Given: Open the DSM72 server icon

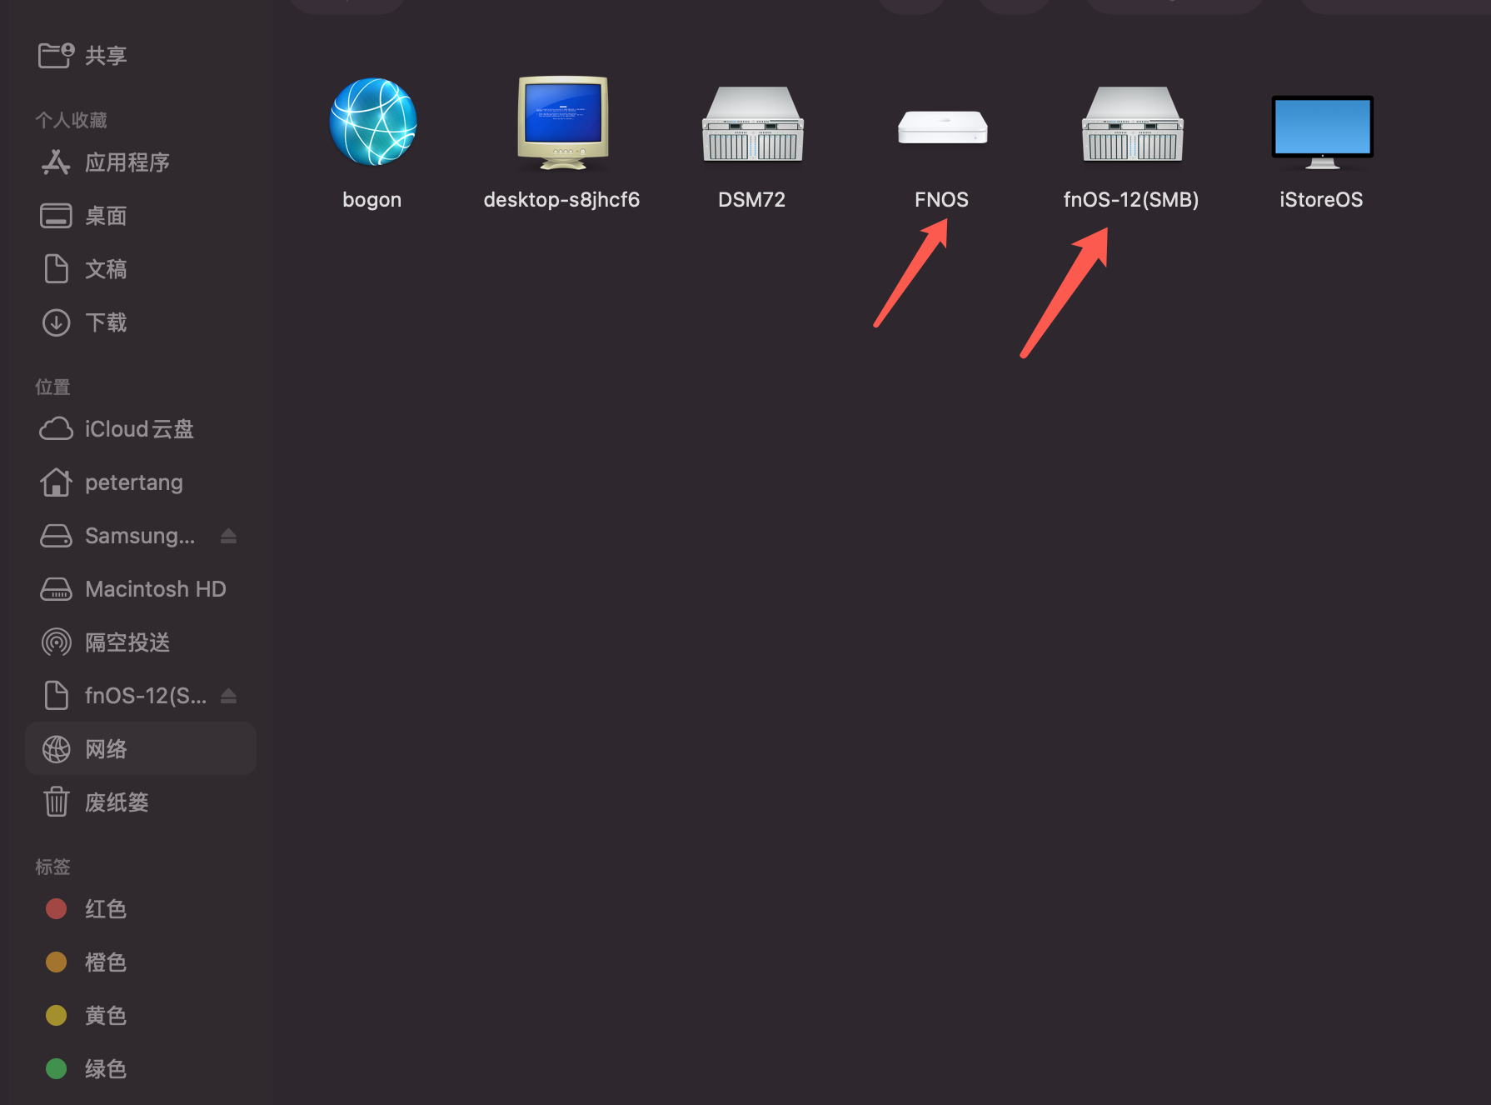Looking at the screenshot, I should point(752,123).
